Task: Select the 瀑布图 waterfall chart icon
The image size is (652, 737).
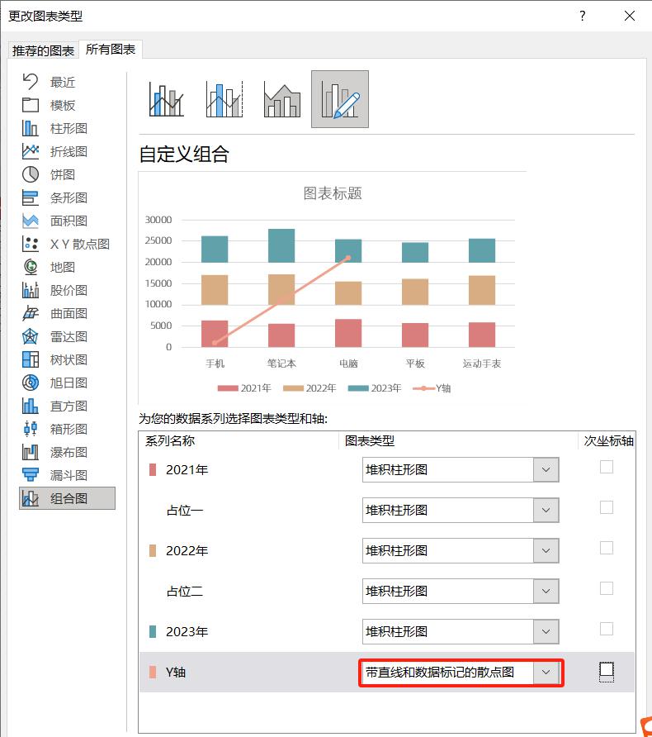Action: pyautogui.click(x=31, y=452)
